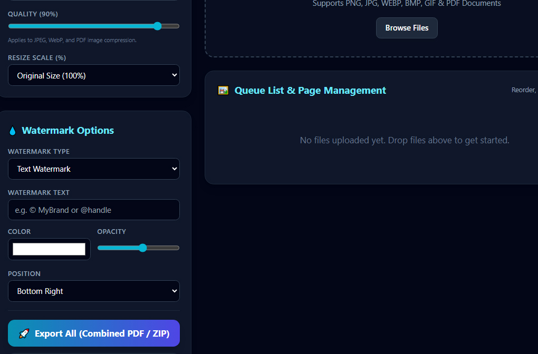Open the Watermark Type dropdown
This screenshot has height=354, width=538.
coord(94,169)
